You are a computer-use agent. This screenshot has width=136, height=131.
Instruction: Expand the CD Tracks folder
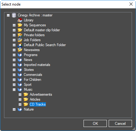20,104
